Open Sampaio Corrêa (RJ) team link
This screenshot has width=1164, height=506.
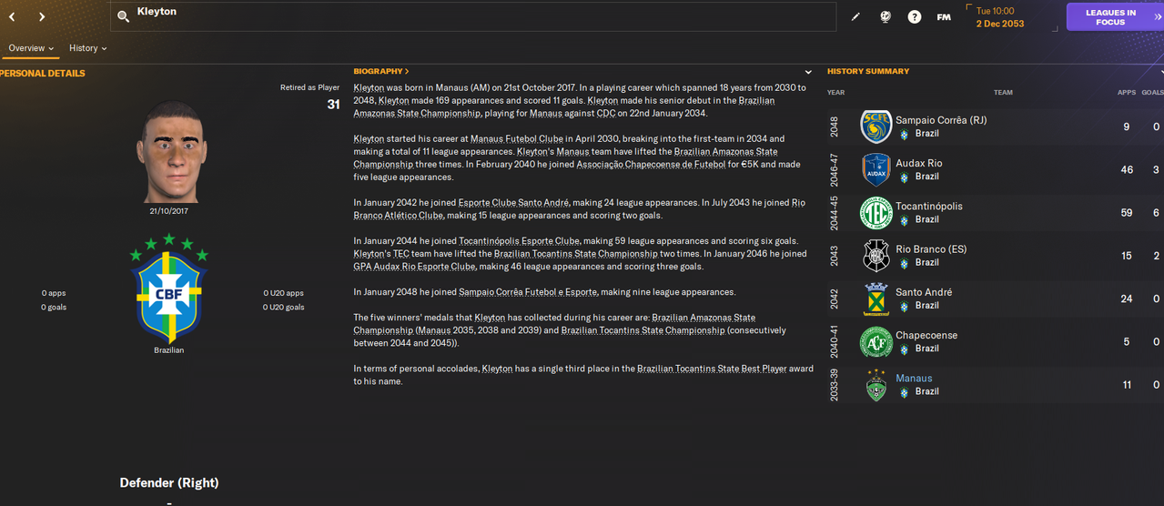[941, 120]
